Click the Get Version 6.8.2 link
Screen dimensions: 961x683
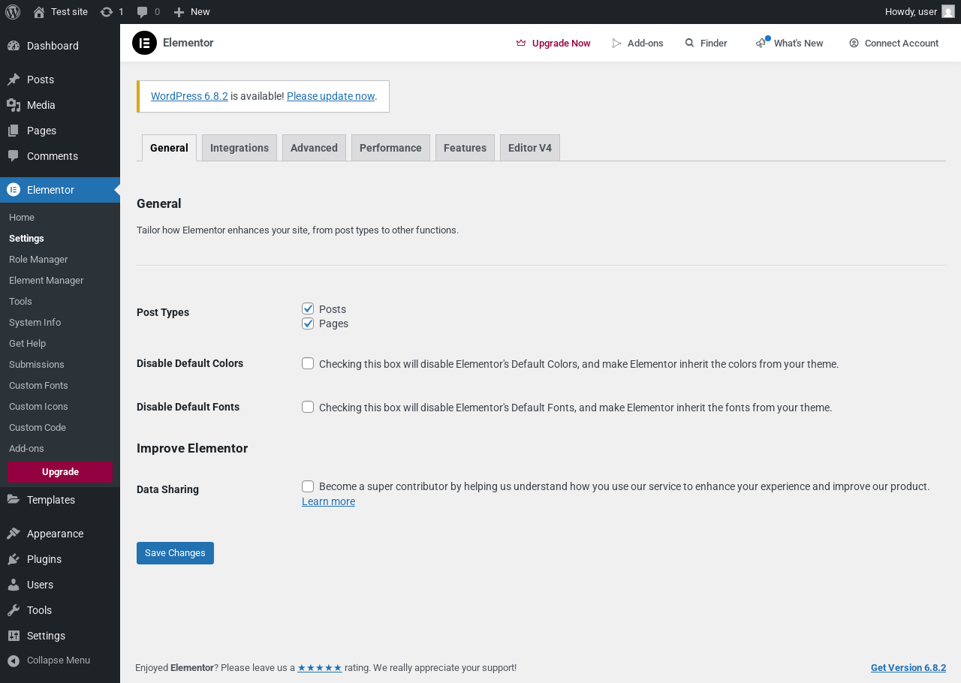(908, 667)
